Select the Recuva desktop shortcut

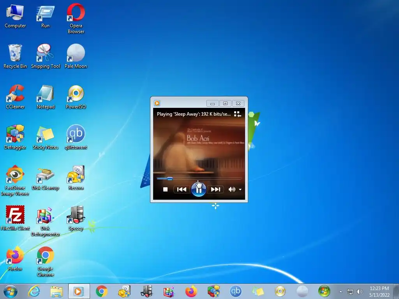pyautogui.click(x=76, y=178)
